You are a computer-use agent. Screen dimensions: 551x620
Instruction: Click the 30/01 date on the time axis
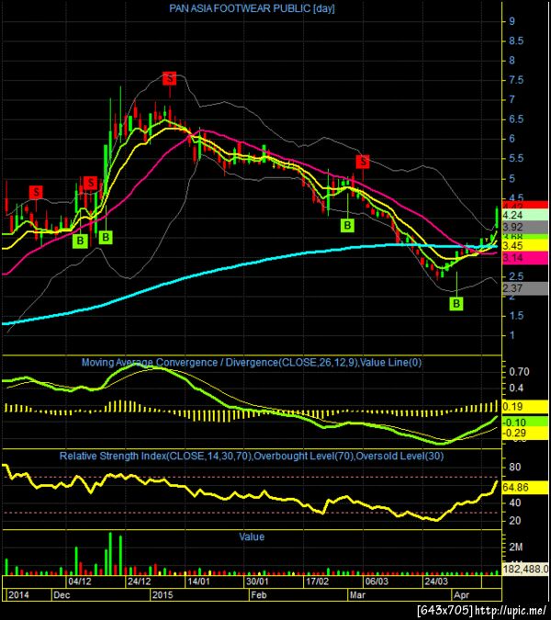(257, 581)
